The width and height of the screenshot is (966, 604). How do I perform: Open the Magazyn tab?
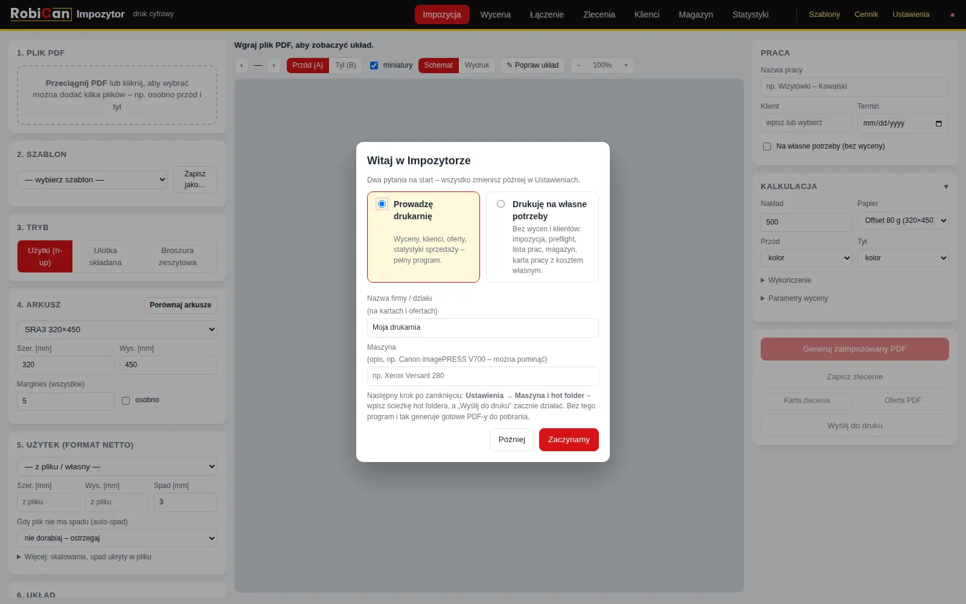[696, 14]
